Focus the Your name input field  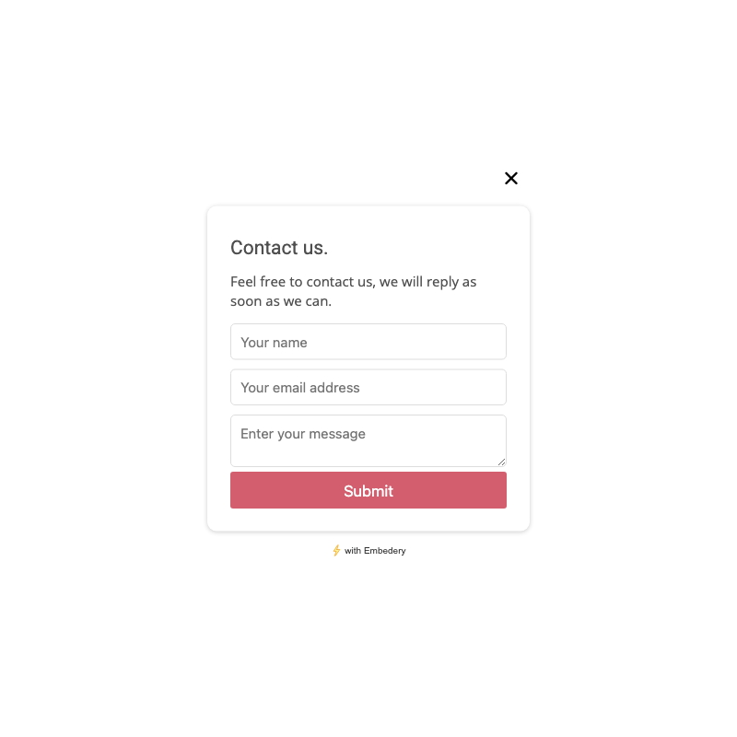(x=368, y=342)
